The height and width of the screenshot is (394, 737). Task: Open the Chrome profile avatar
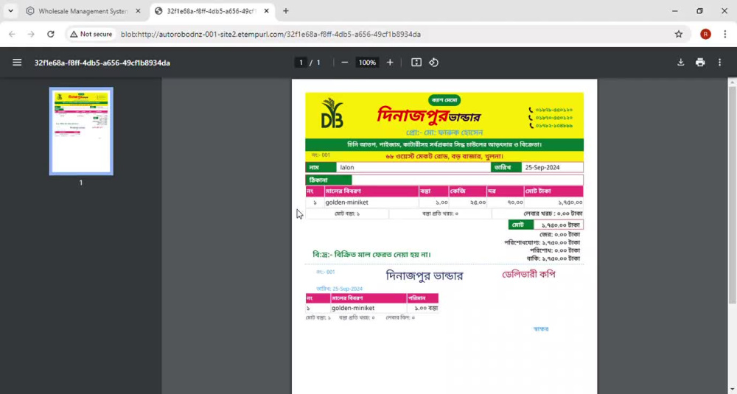tap(705, 35)
